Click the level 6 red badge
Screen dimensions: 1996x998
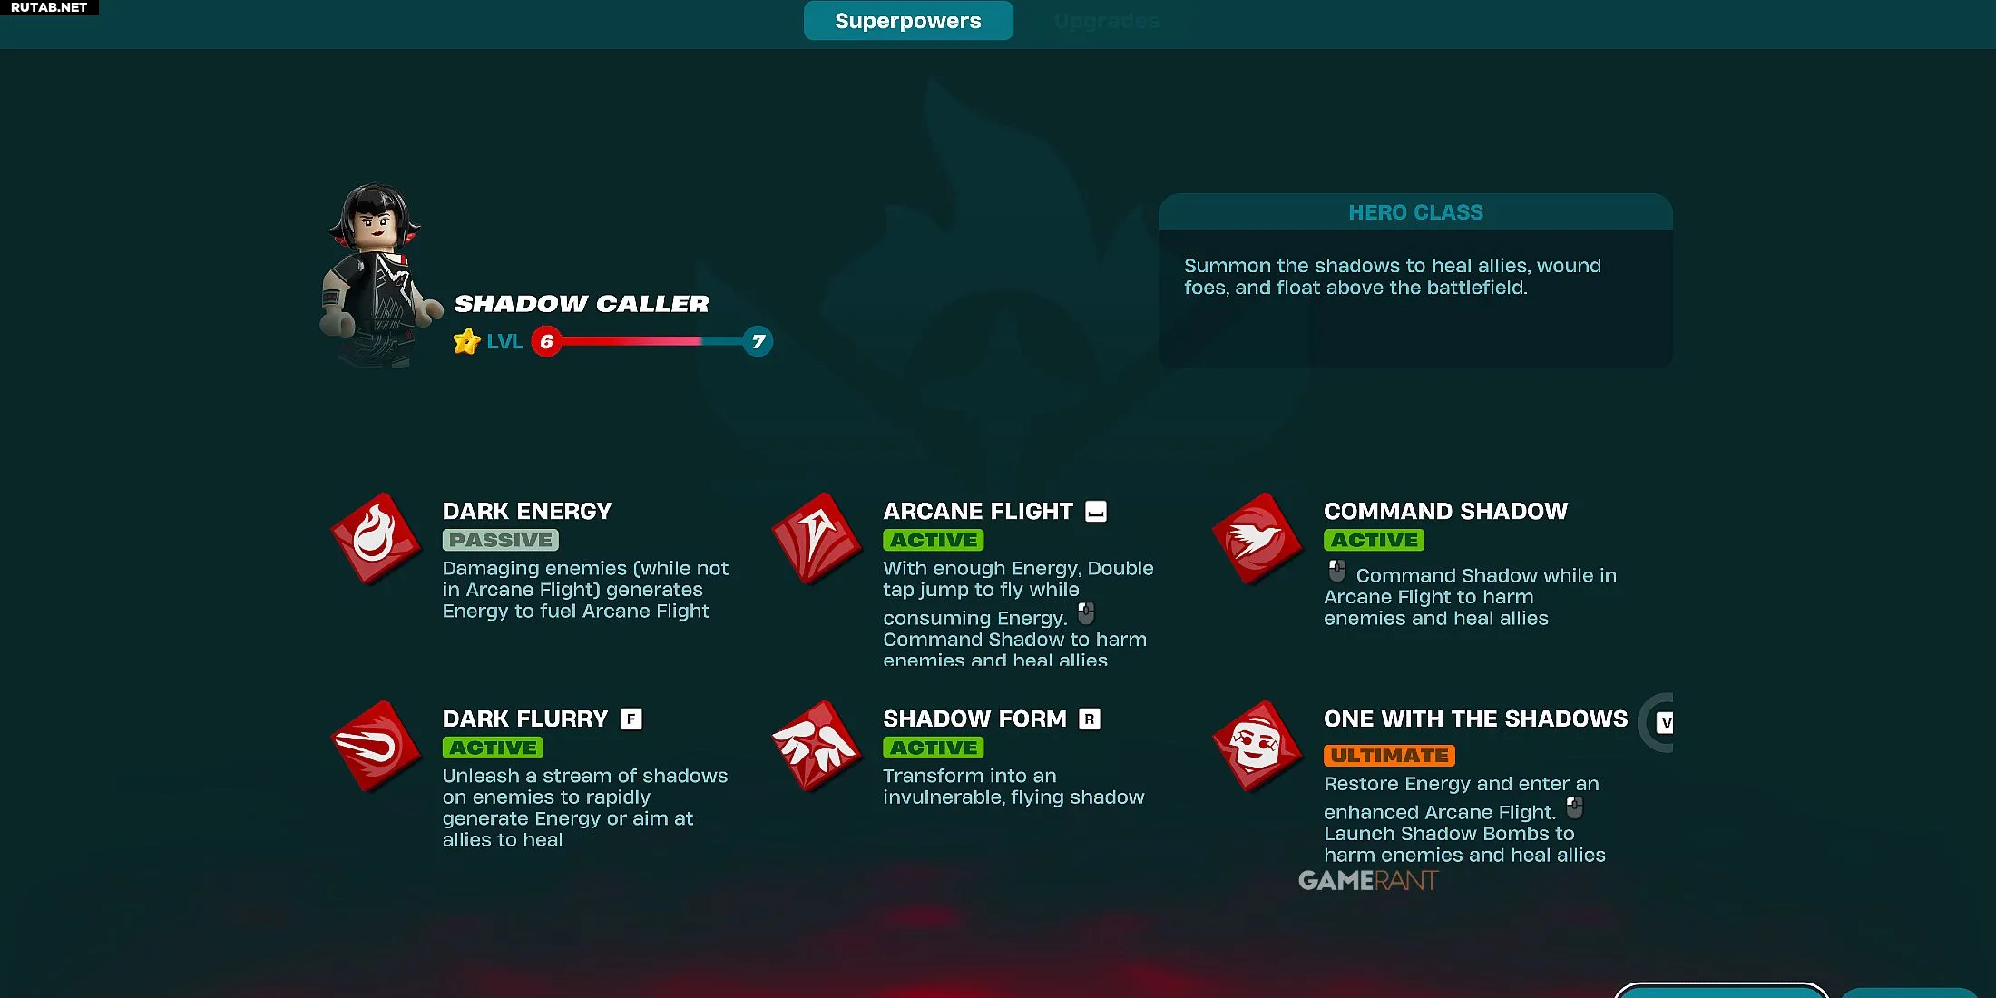(546, 341)
